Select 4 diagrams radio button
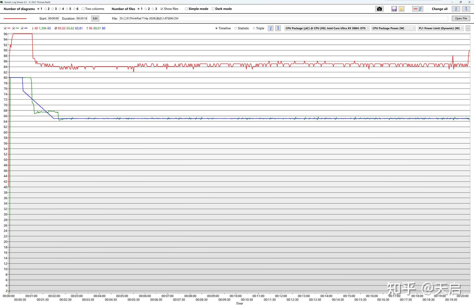This screenshot has height=308, width=474. pyautogui.click(x=60, y=9)
